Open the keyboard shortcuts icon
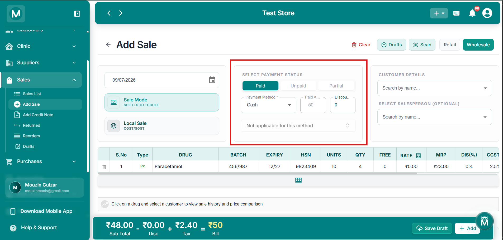 pyautogui.click(x=456, y=13)
